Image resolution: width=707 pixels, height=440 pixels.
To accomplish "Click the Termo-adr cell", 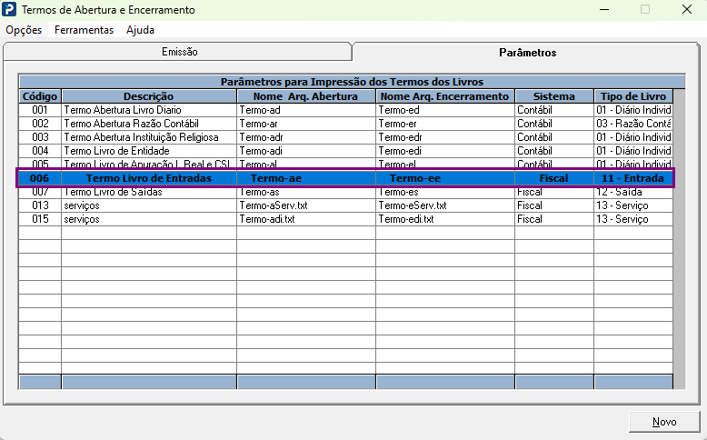I will 305,137.
